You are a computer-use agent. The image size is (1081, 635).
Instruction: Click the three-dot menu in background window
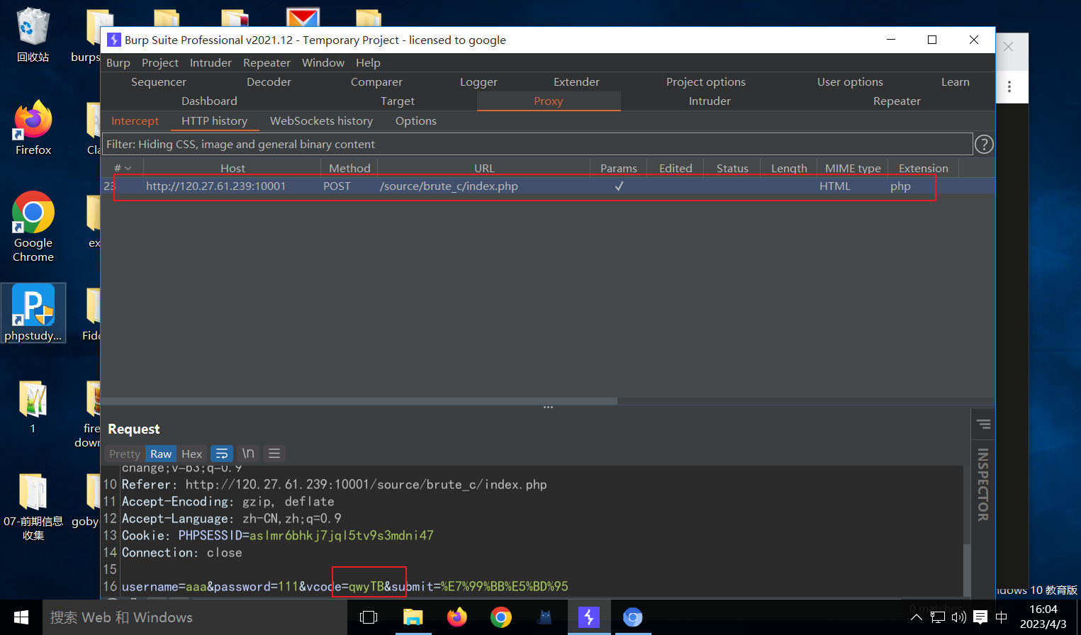1009,87
